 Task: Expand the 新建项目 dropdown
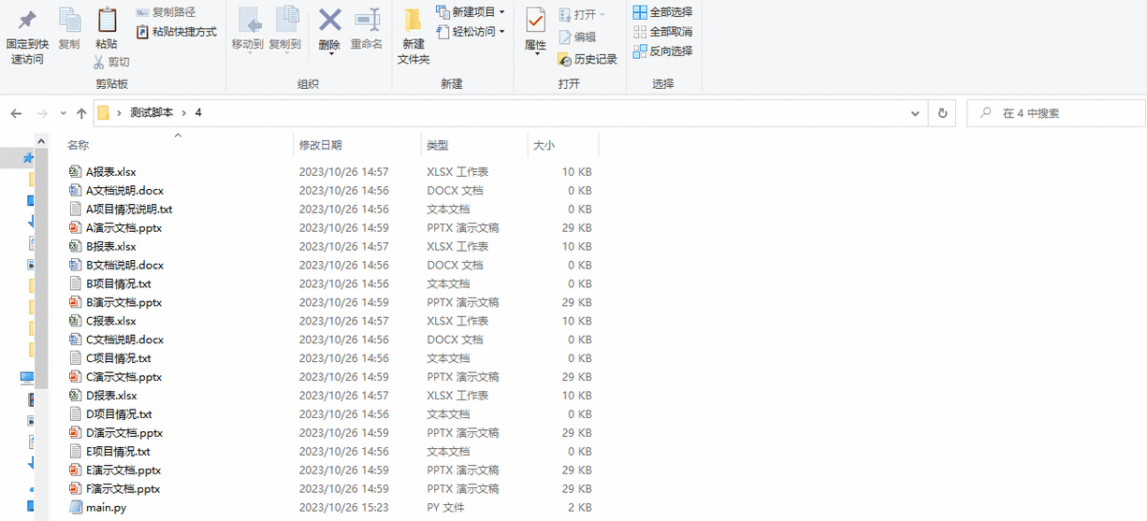(472, 12)
